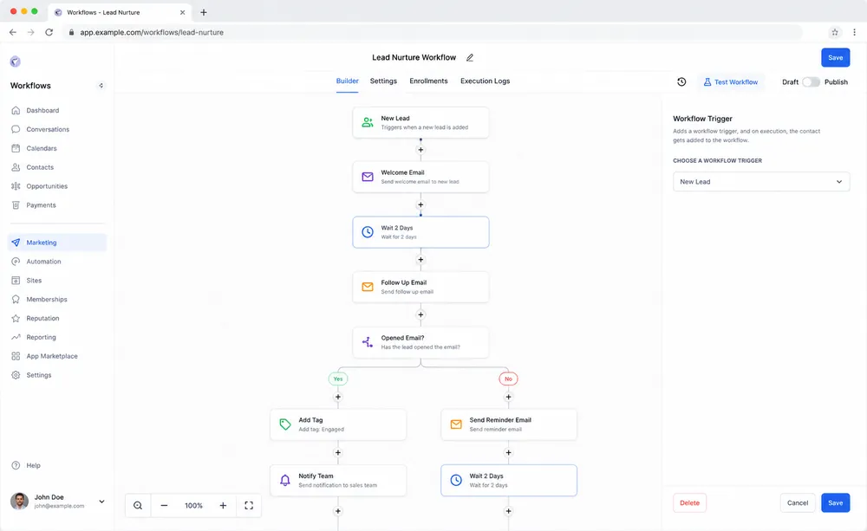Click the pencil icon to rename workflow
The height and width of the screenshot is (531, 867).
(469, 57)
